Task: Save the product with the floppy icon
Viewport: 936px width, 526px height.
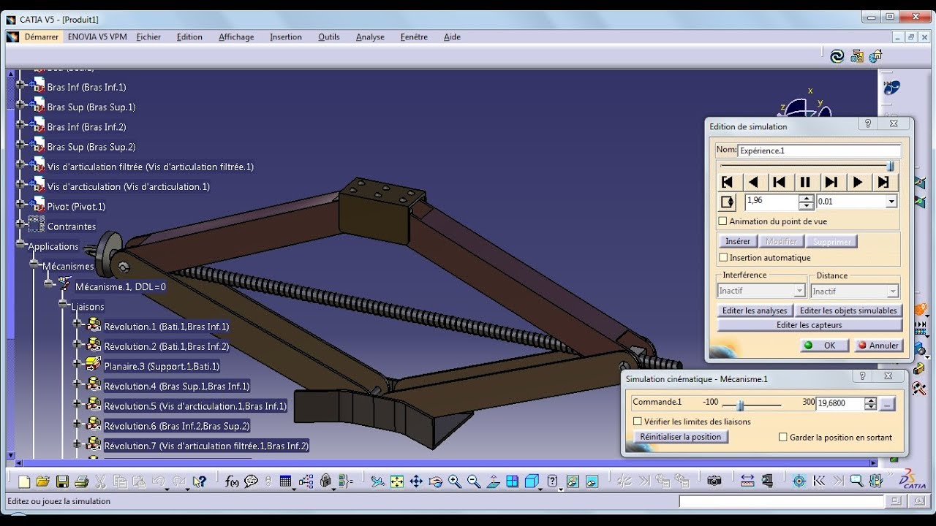Action: (62, 481)
